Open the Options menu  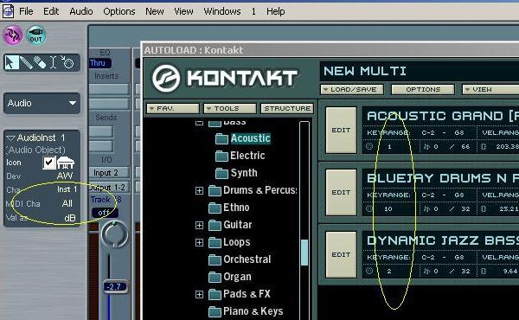click(119, 11)
